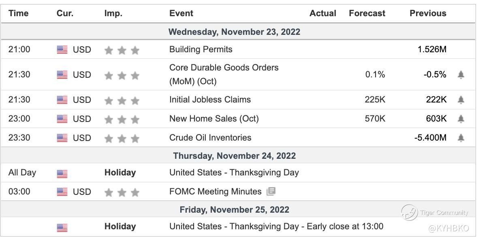The height and width of the screenshot is (239, 478).
Task: Click US flag in FOMC Meeting Minutes row
Action: (x=62, y=192)
